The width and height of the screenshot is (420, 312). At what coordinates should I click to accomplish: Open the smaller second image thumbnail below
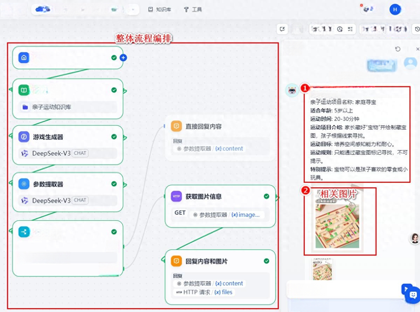pyautogui.click(x=322, y=269)
